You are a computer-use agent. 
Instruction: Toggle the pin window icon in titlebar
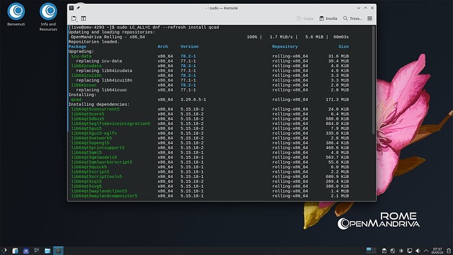click(78, 8)
